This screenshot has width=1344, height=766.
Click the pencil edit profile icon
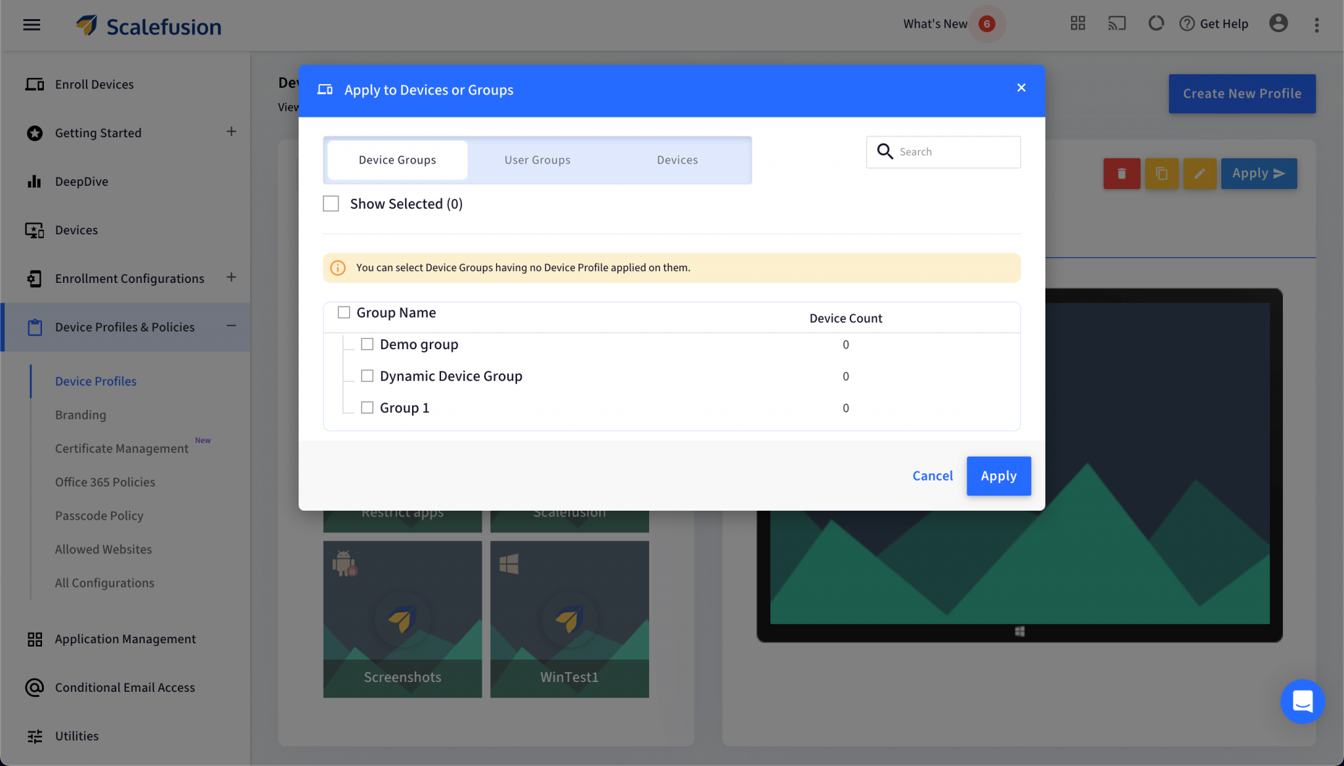point(1199,173)
